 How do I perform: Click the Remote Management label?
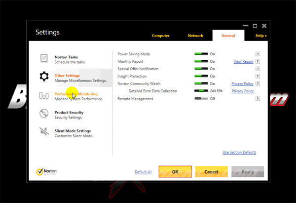pos(135,99)
